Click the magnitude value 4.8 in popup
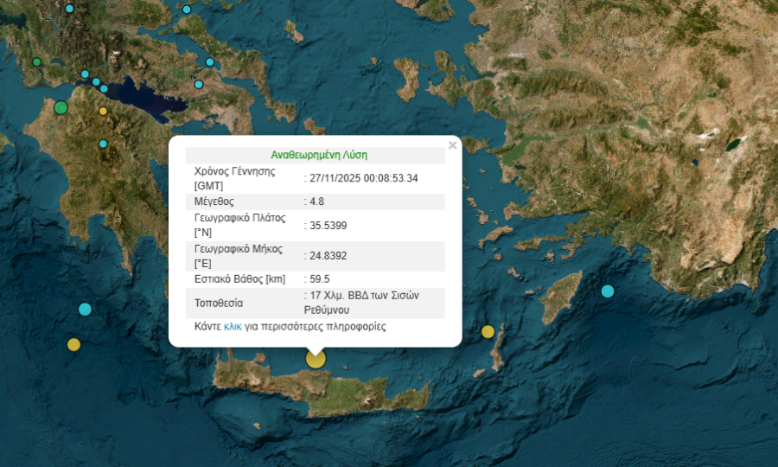Screen dimensions: 778x467 click(316, 202)
